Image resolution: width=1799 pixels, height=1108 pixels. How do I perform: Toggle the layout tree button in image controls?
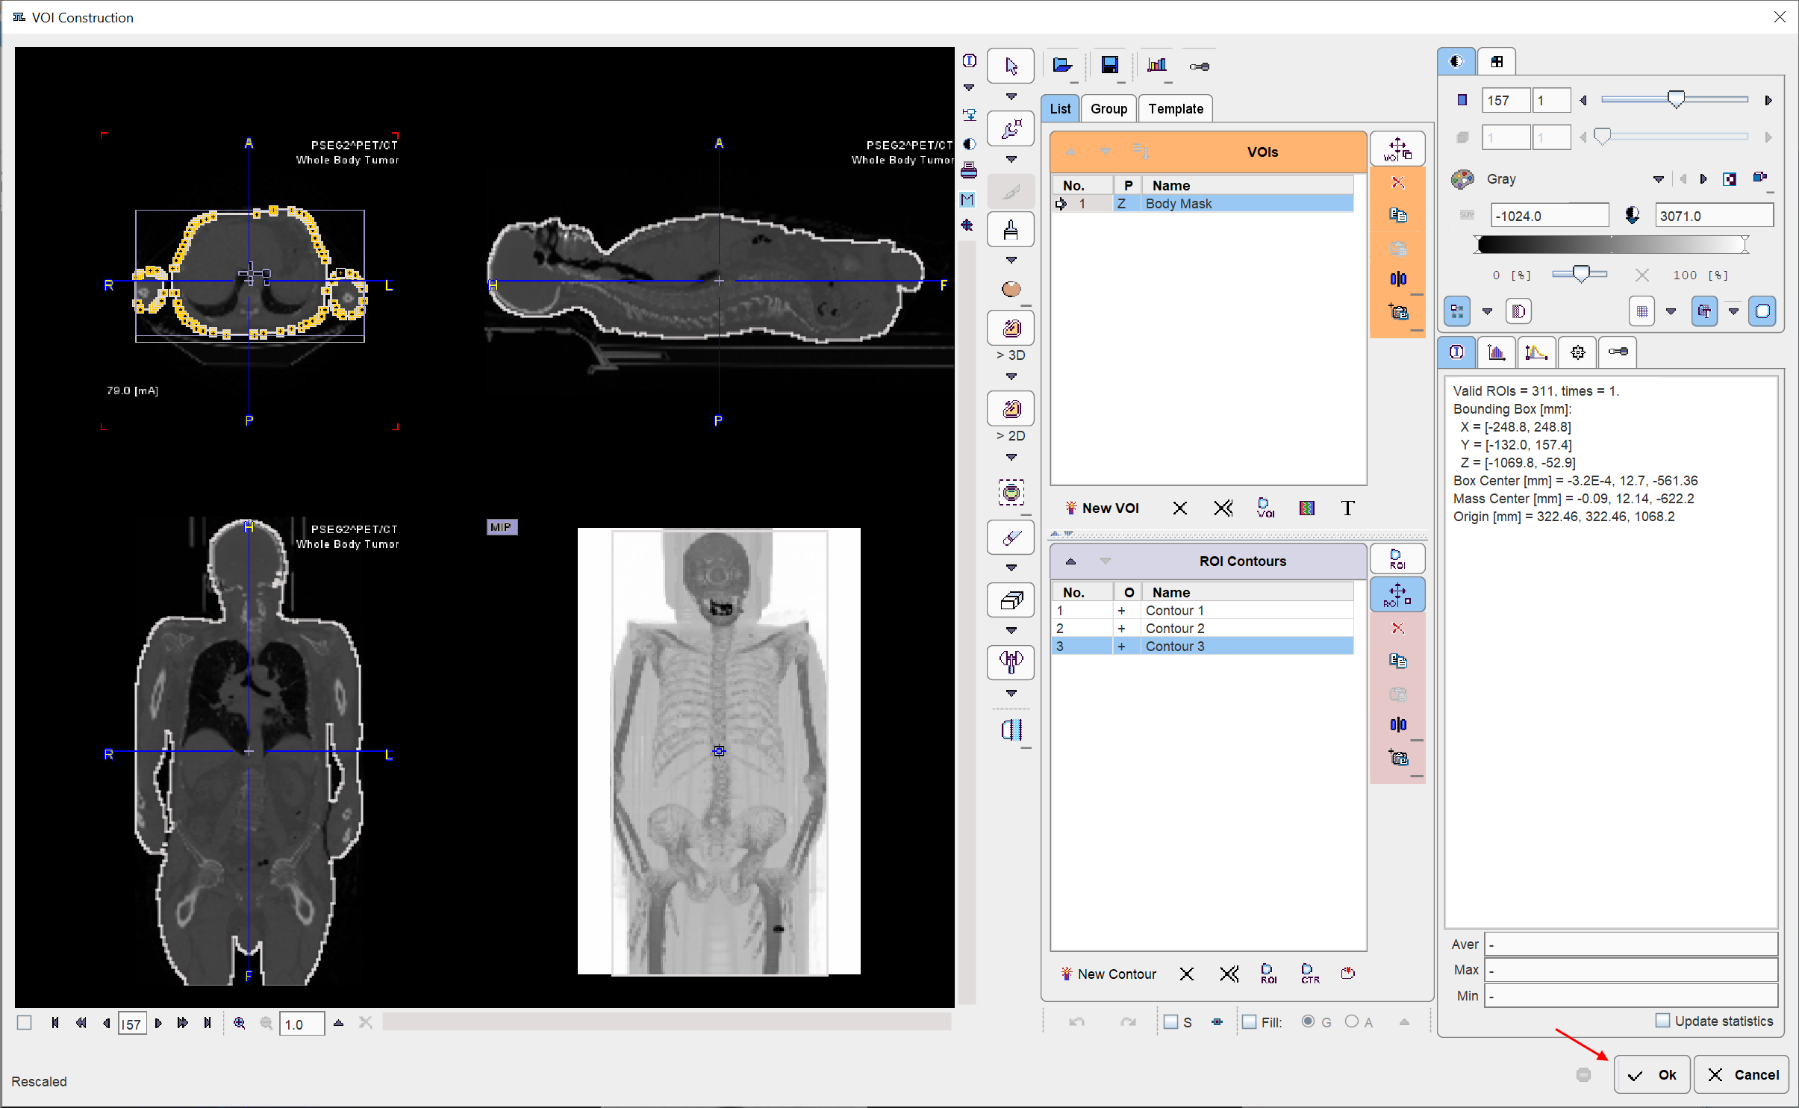click(x=1456, y=311)
